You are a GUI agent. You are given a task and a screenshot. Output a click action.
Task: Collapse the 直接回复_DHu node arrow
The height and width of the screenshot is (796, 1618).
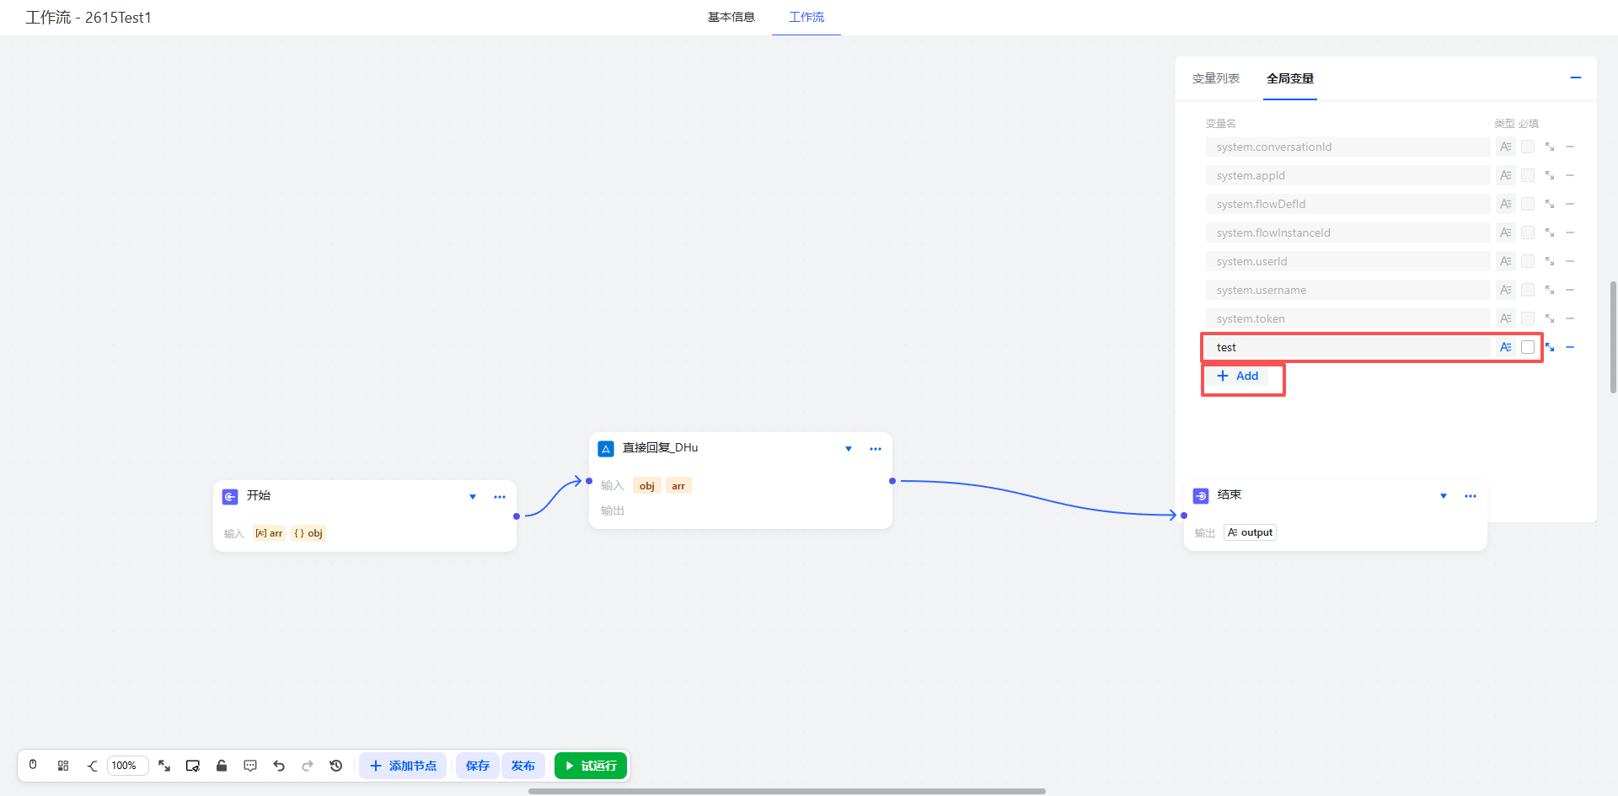pos(849,449)
